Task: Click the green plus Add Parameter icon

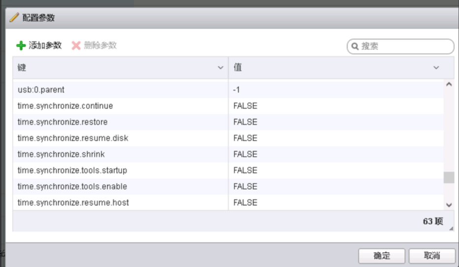Action: pos(21,46)
